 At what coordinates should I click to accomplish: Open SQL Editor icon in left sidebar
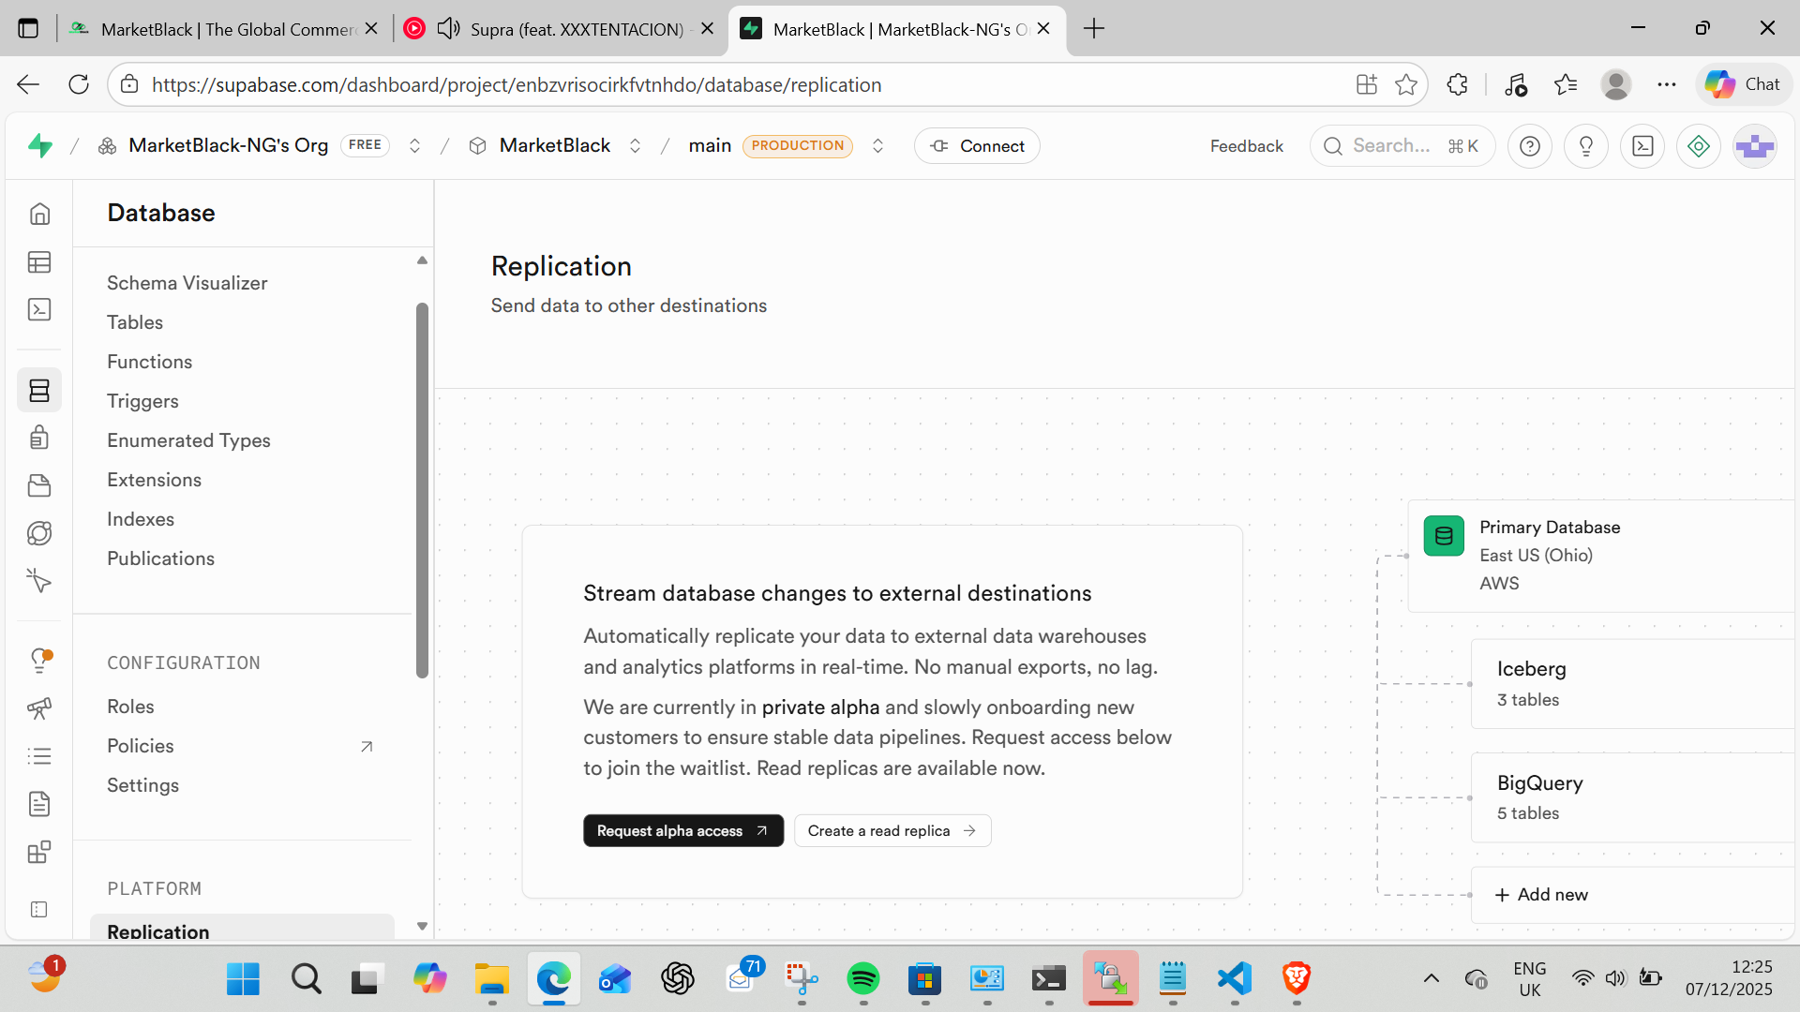click(x=39, y=310)
